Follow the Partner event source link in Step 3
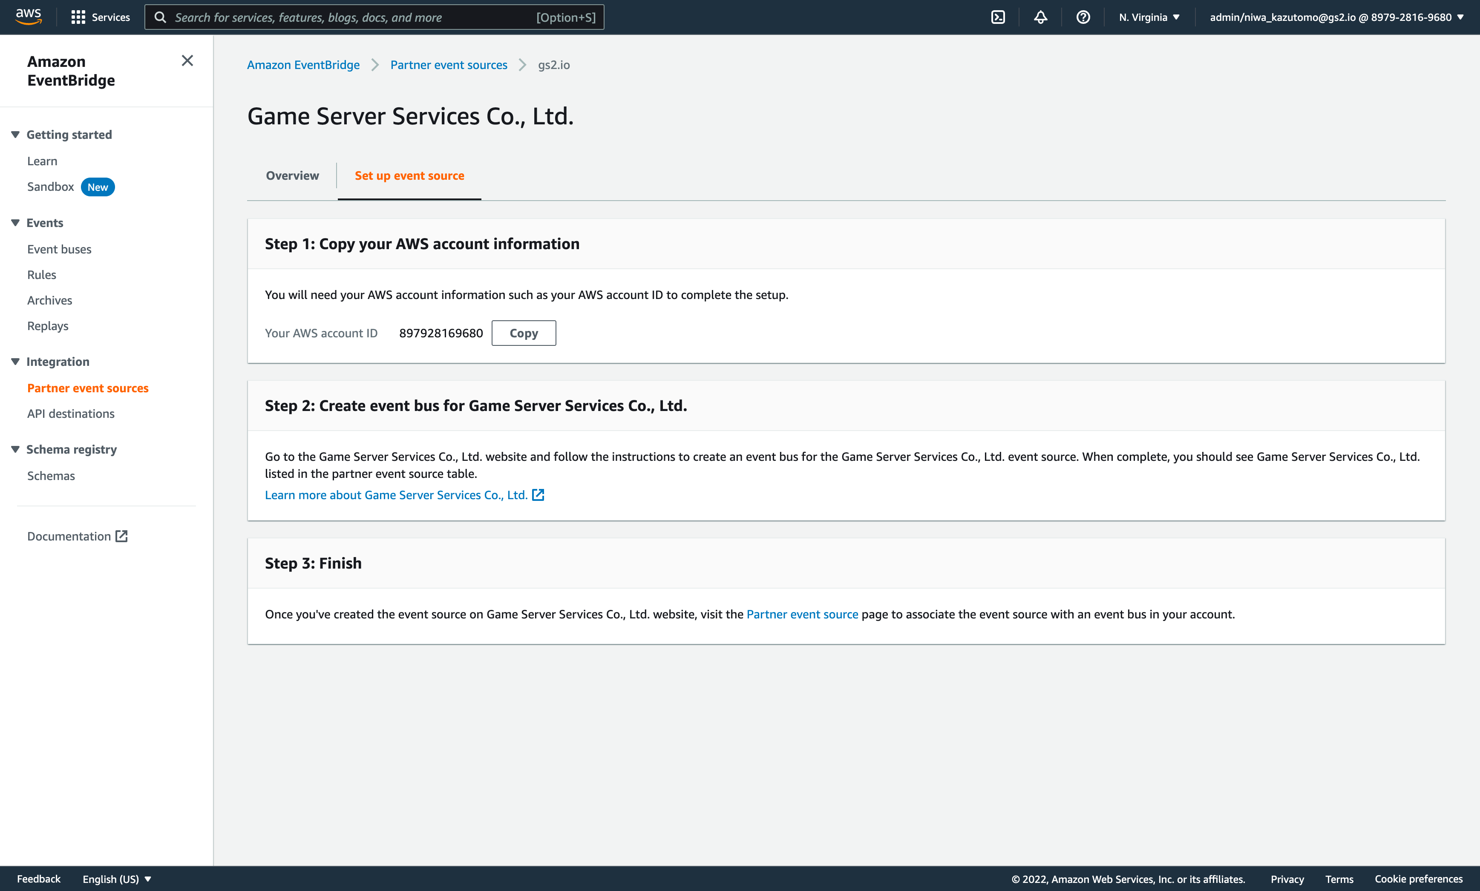Image resolution: width=1480 pixels, height=891 pixels. [802, 614]
